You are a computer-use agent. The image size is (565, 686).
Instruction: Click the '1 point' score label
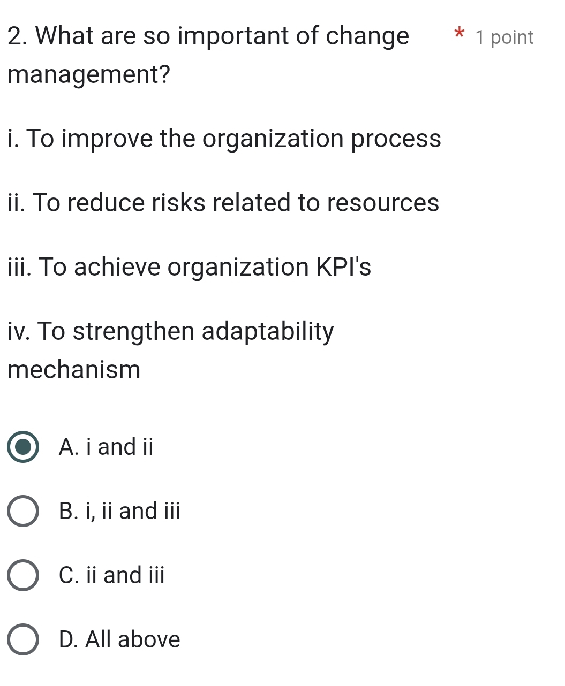click(x=504, y=37)
